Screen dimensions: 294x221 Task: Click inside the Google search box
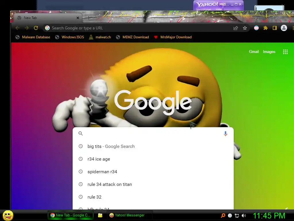153,134
